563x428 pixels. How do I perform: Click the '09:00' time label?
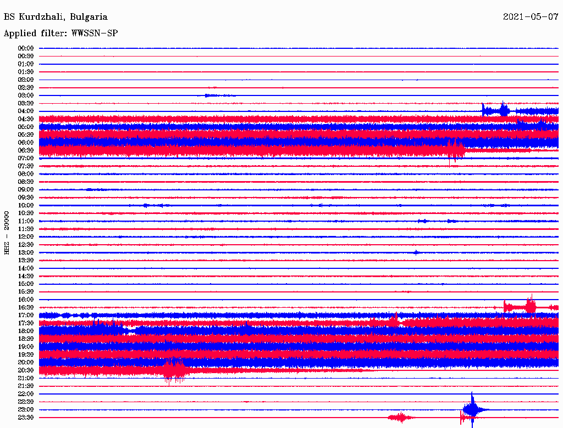click(26, 190)
